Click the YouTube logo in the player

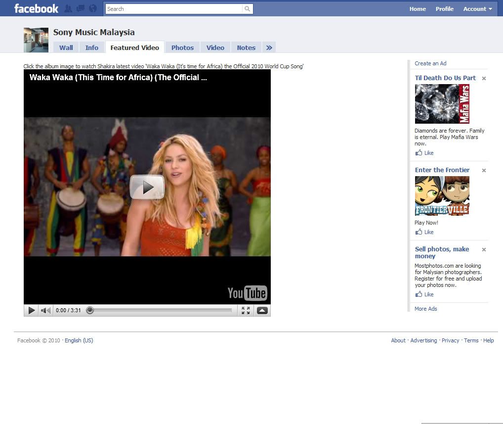(x=247, y=293)
